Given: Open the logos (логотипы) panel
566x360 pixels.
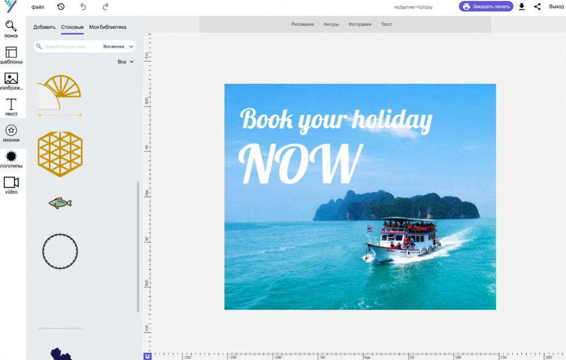Looking at the screenshot, I should coord(11,159).
